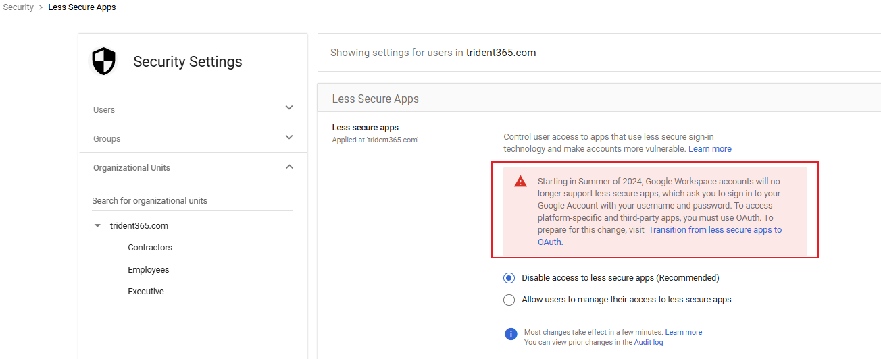Click the blue info circle icon
Viewport: 881px width, 359px height.
(x=511, y=334)
